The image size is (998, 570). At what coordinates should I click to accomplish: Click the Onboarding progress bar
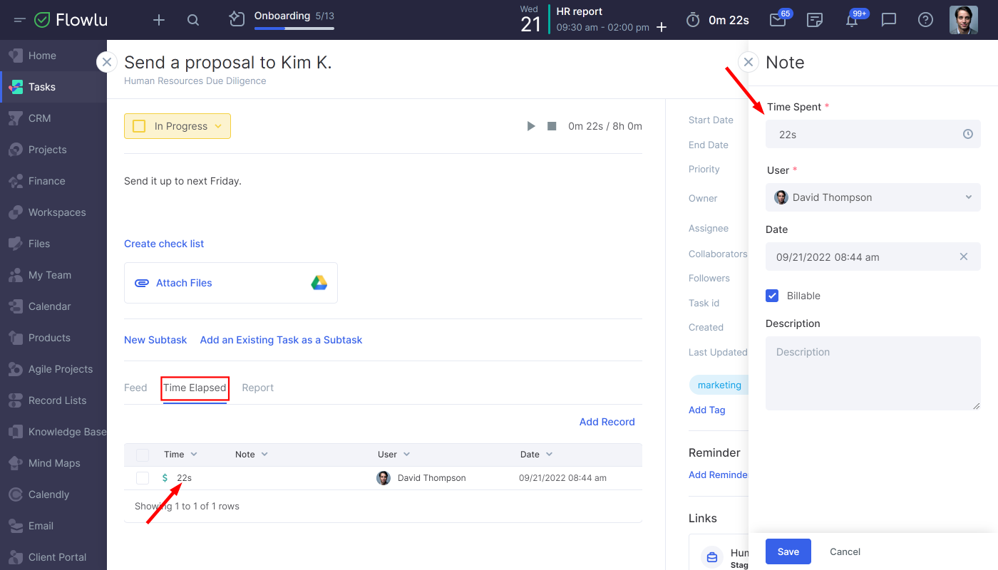(x=294, y=28)
